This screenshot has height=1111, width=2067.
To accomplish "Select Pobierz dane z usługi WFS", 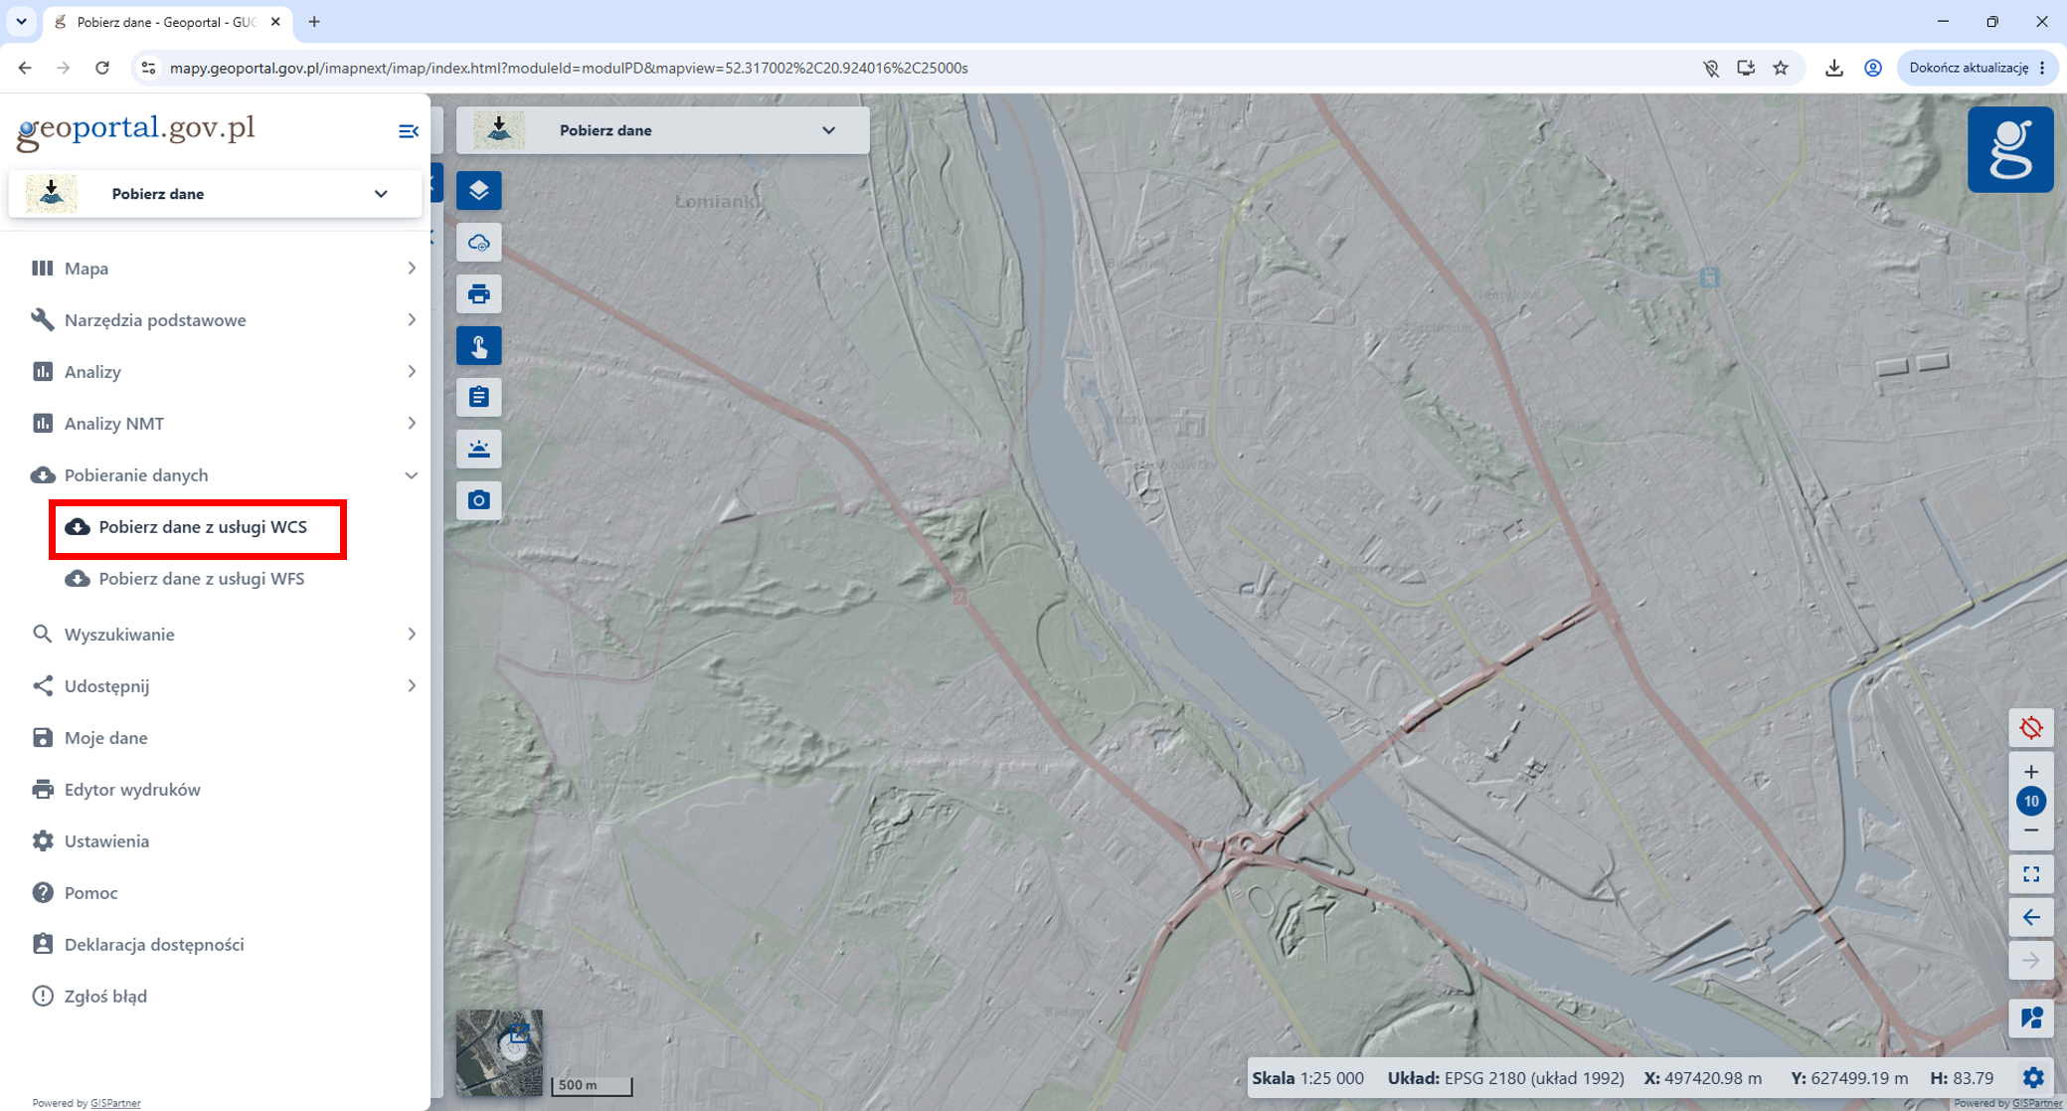I will (x=202, y=579).
